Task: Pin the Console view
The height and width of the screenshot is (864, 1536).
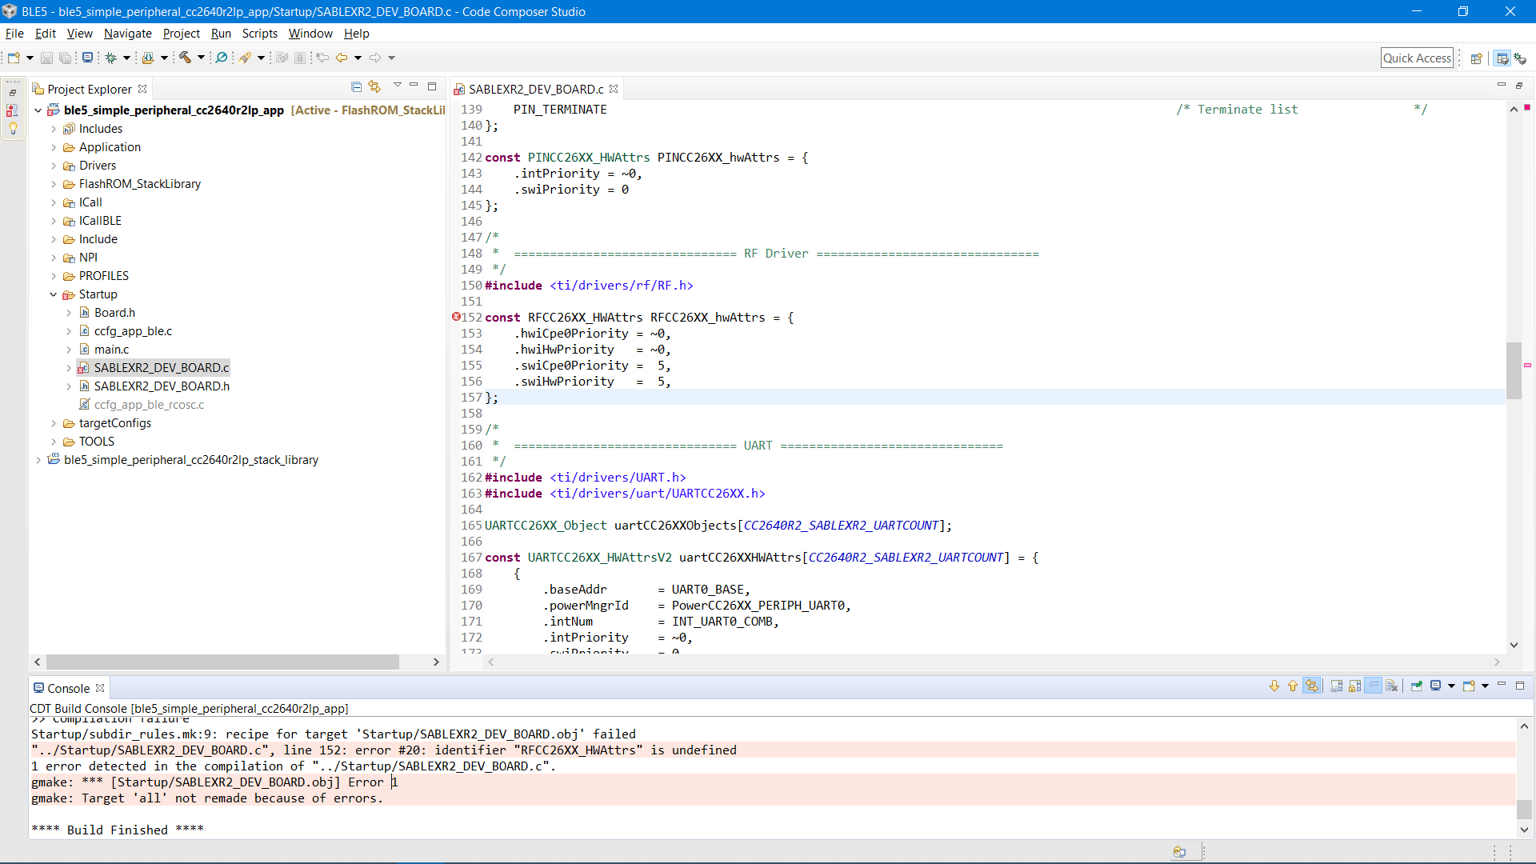Action: coord(1416,686)
